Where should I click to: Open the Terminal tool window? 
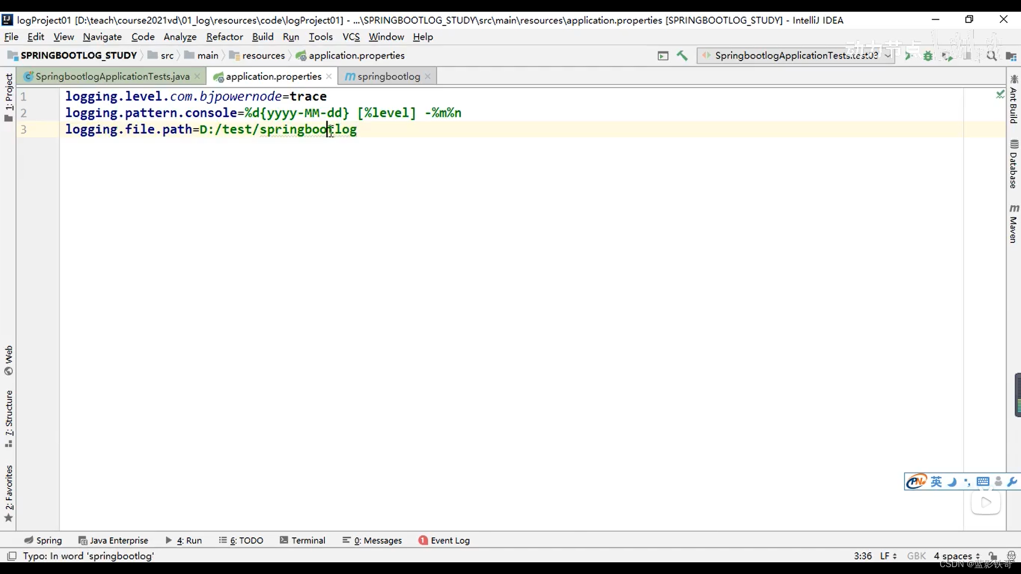click(x=303, y=540)
